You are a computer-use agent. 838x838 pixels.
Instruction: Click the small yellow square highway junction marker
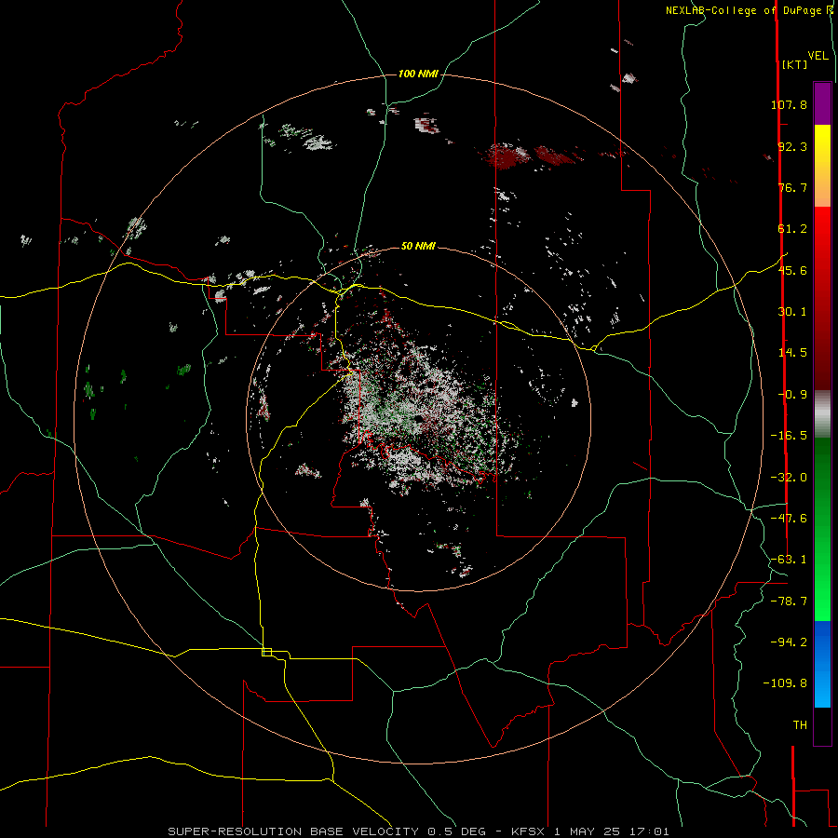pyautogui.click(x=266, y=652)
